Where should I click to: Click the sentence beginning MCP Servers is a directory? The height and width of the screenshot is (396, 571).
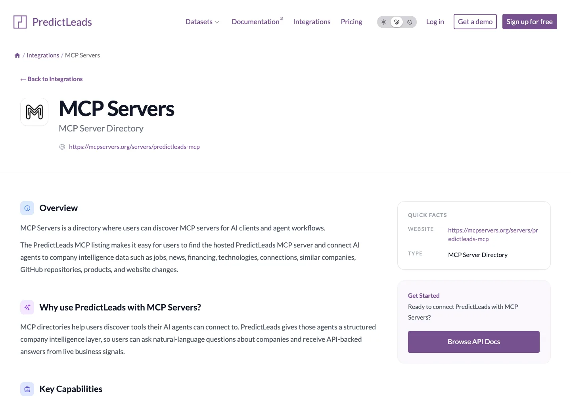(173, 228)
